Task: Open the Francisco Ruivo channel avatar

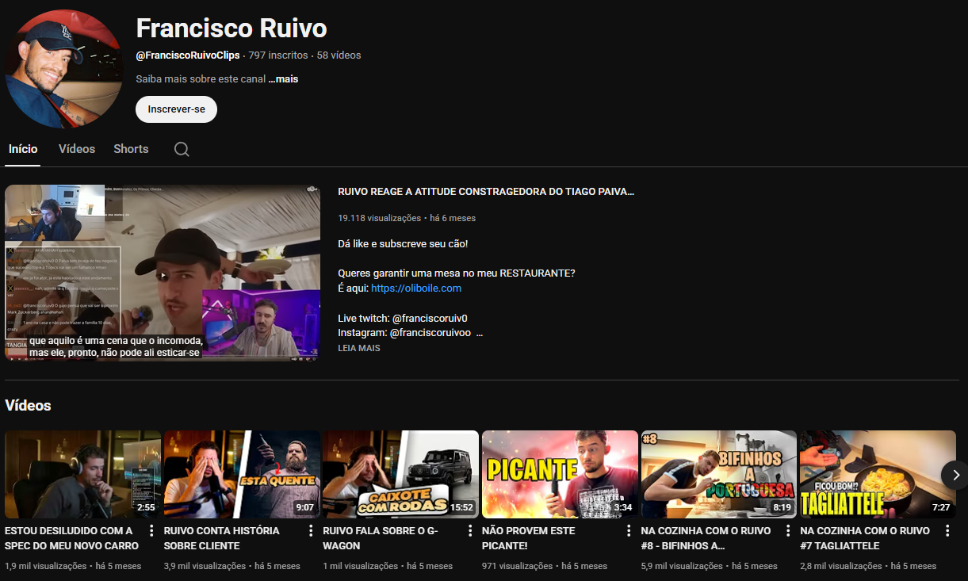Action: 63,68
